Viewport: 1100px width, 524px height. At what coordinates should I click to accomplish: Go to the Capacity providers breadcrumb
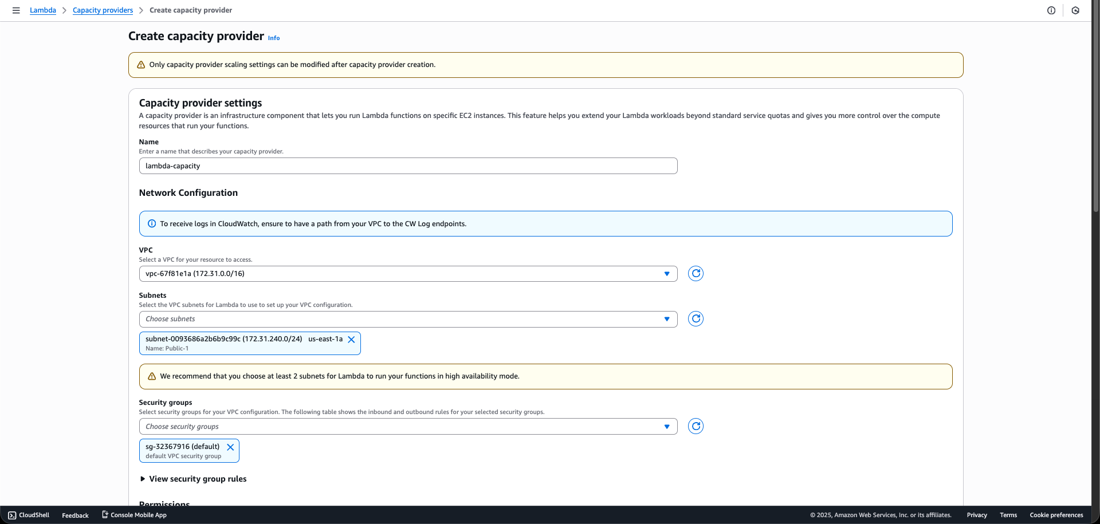(103, 10)
